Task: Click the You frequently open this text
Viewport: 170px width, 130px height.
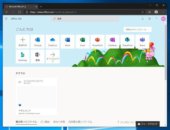Action: [33, 81]
